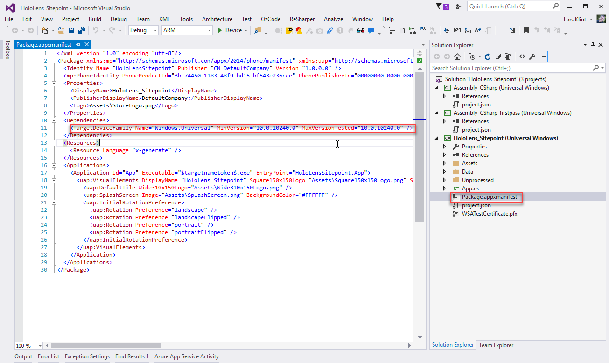Click the blue paperclip toolbar icon

(x=329, y=30)
